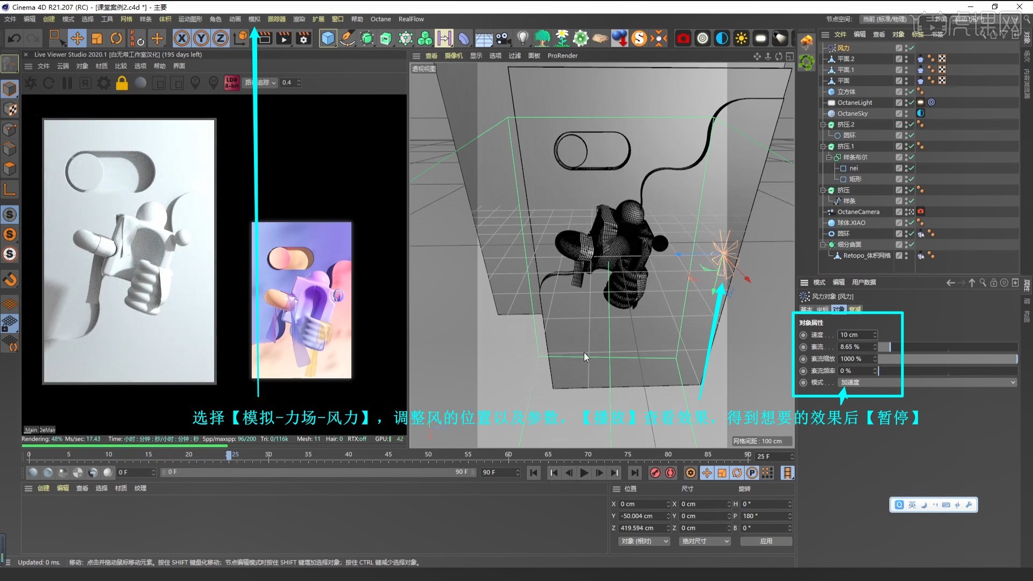Image resolution: width=1033 pixels, height=581 pixels.
Task: Click the Live Viewer settings gear
Action: coord(103,83)
